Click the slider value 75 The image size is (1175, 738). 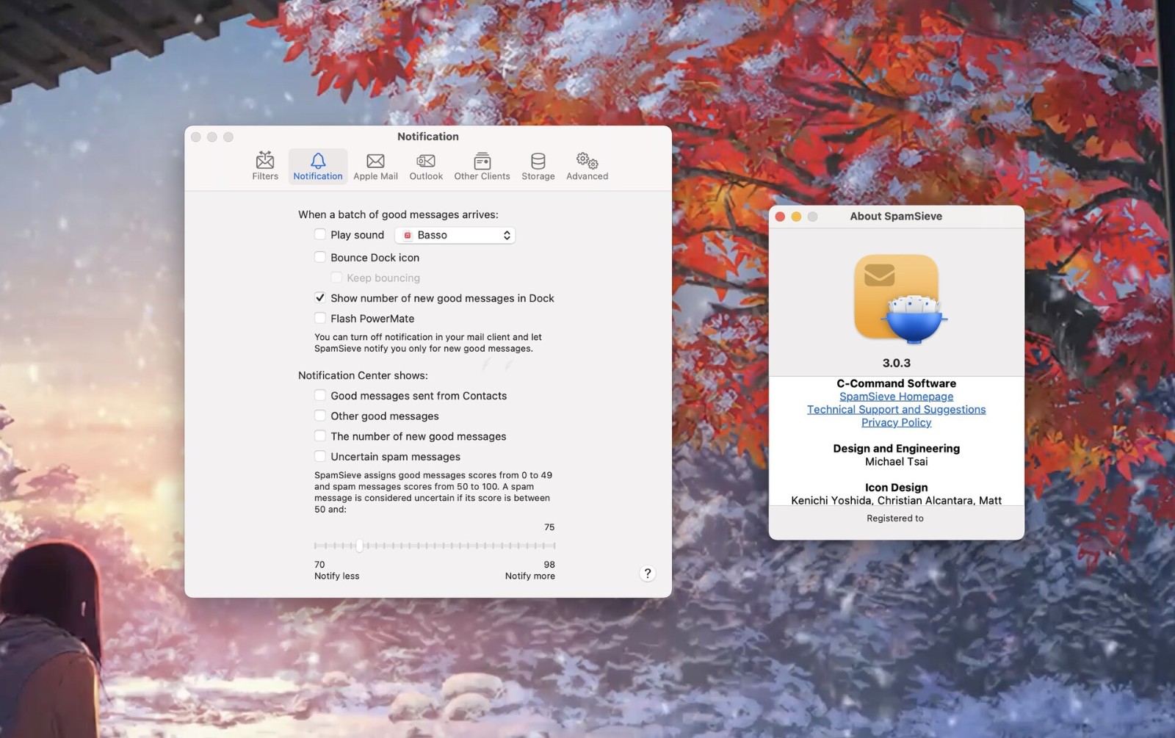549,527
